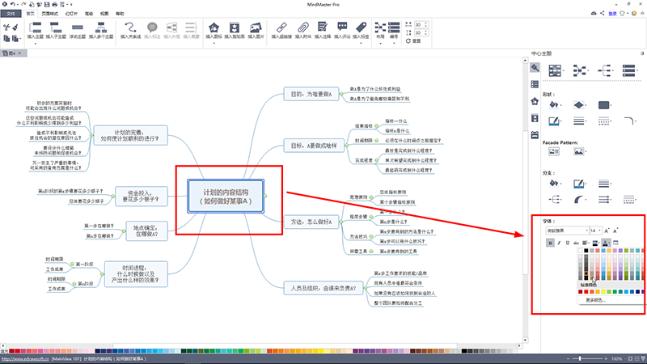Open the icon library sidebar tab
The width and height of the screenshot is (647, 364).
[x=535, y=102]
